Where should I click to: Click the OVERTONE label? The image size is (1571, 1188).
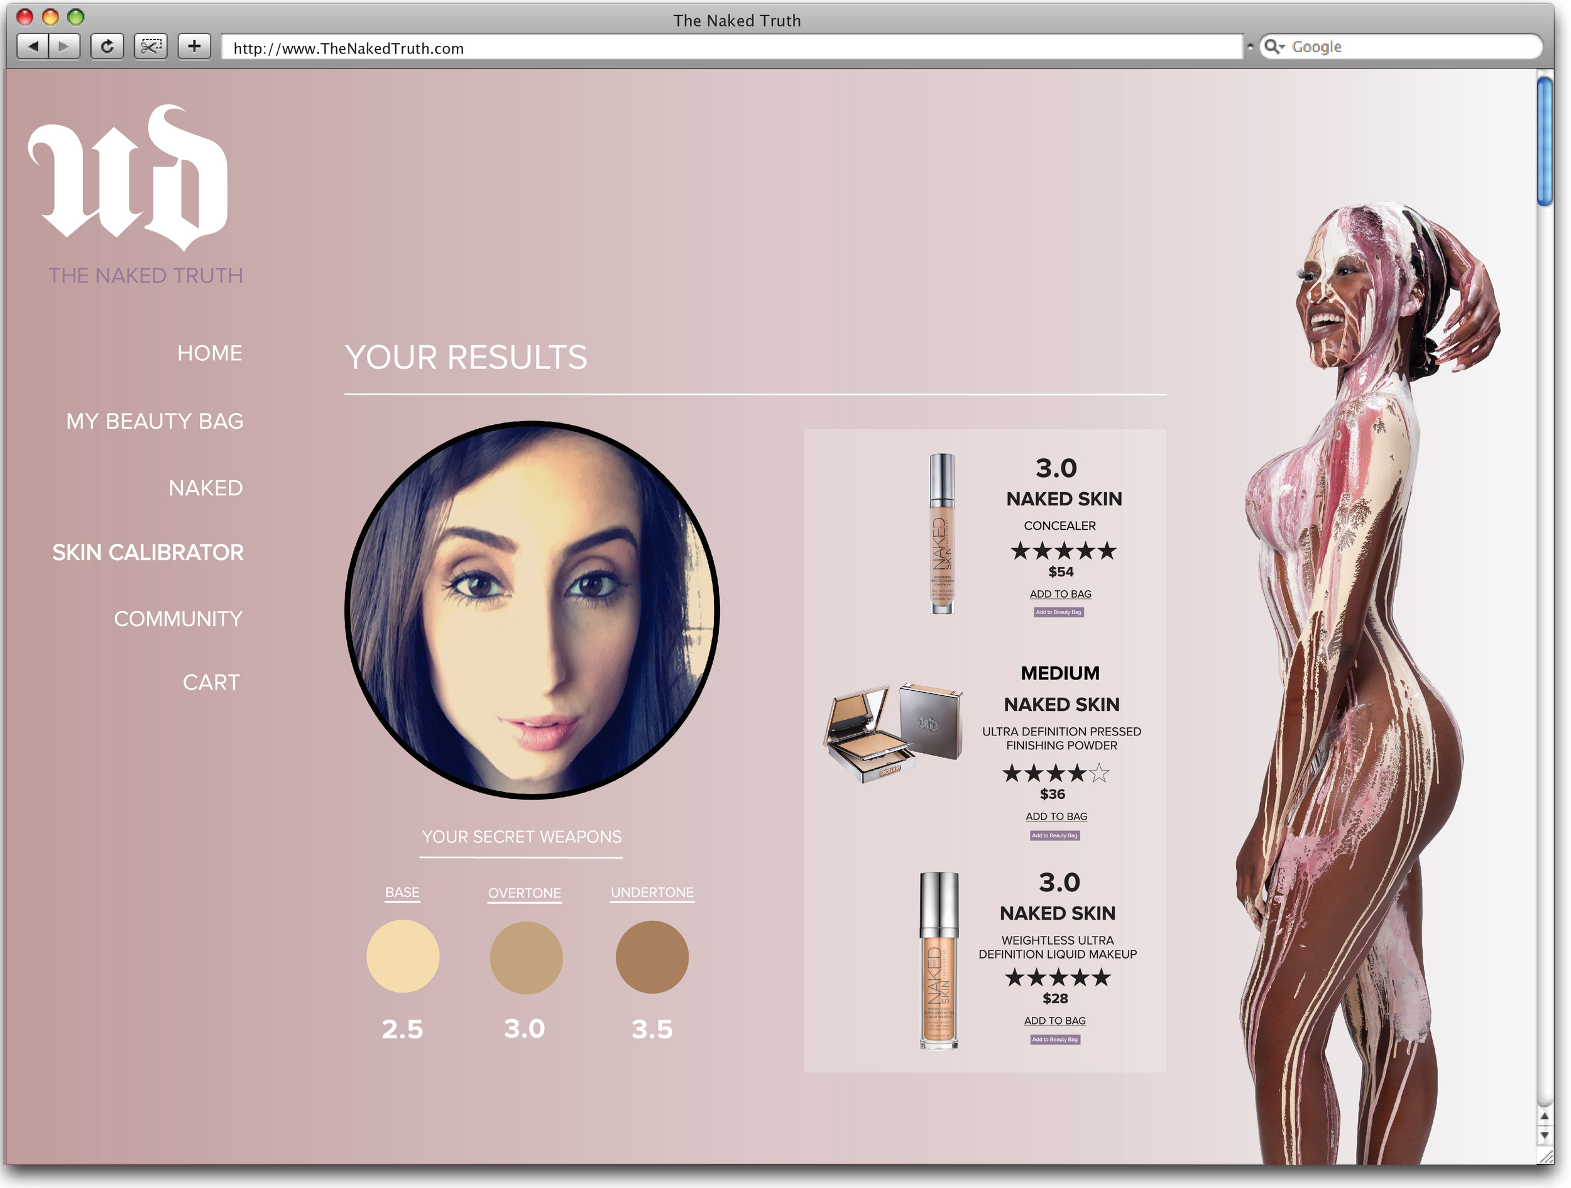(x=525, y=893)
